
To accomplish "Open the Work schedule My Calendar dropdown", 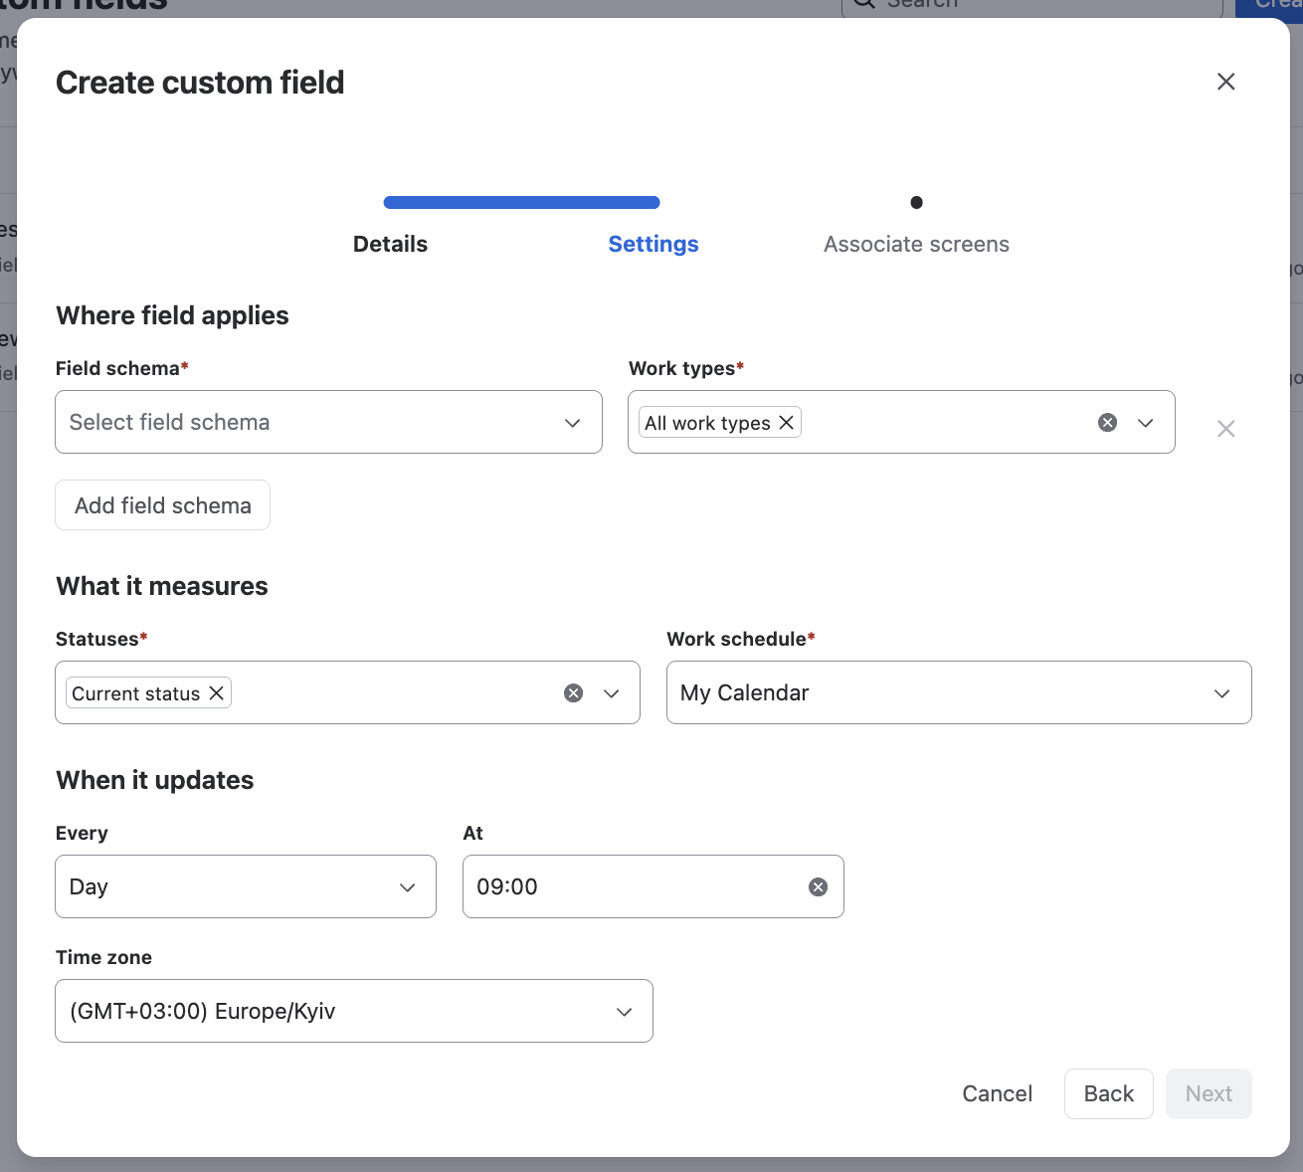I will pyautogui.click(x=959, y=692).
